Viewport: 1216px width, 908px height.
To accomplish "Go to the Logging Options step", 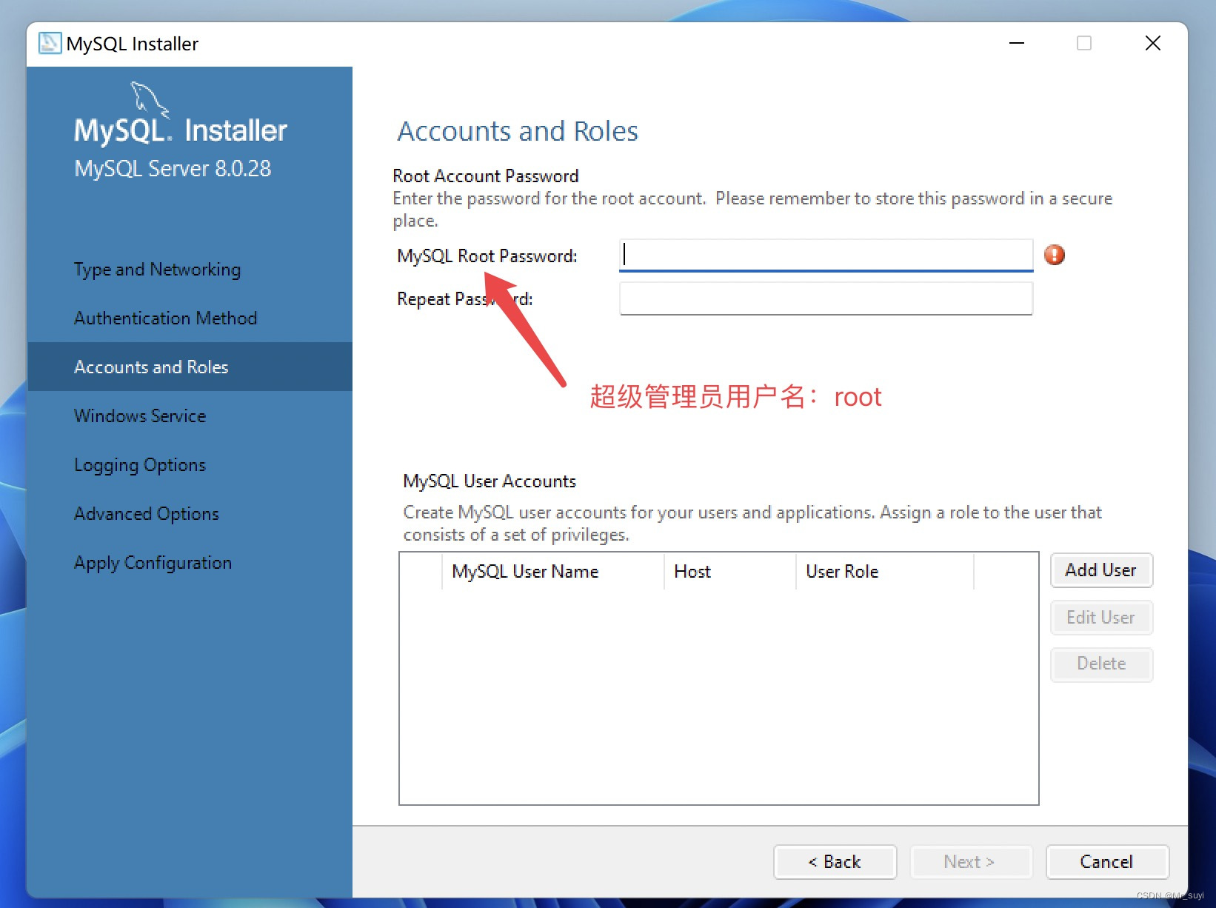I will pyautogui.click(x=190, y=465).
